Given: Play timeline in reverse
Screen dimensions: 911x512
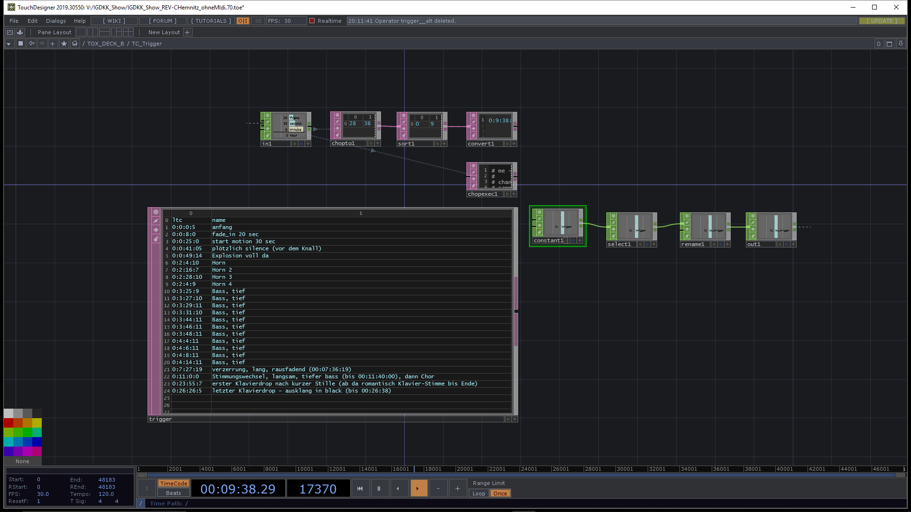Looking at the screenshot, I should 399,488.
